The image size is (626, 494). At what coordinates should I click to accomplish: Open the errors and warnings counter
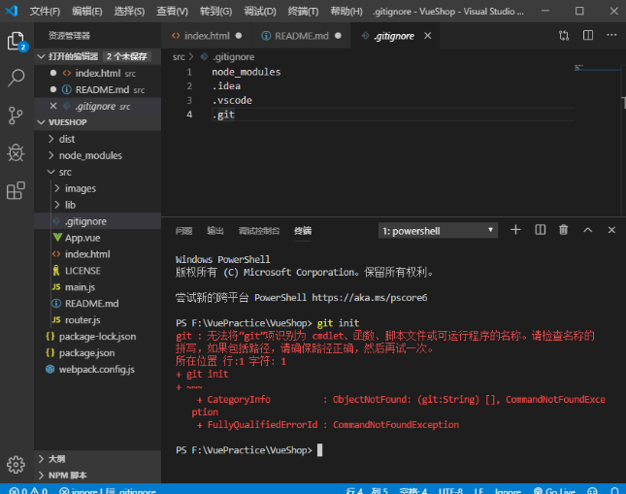28,490
